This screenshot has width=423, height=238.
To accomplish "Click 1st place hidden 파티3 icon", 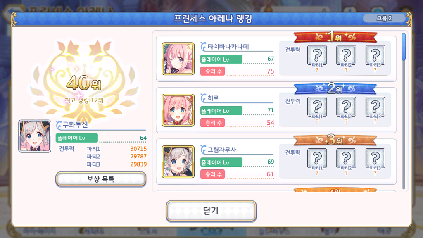I will (x=375, y=56).
